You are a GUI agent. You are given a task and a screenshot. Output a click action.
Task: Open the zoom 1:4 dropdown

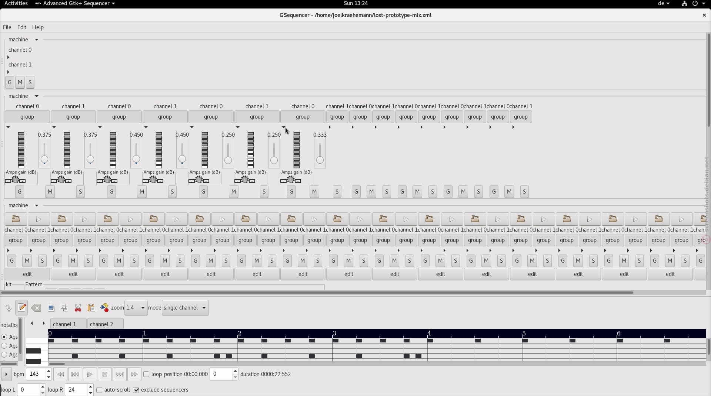click(x=136, y=308)
